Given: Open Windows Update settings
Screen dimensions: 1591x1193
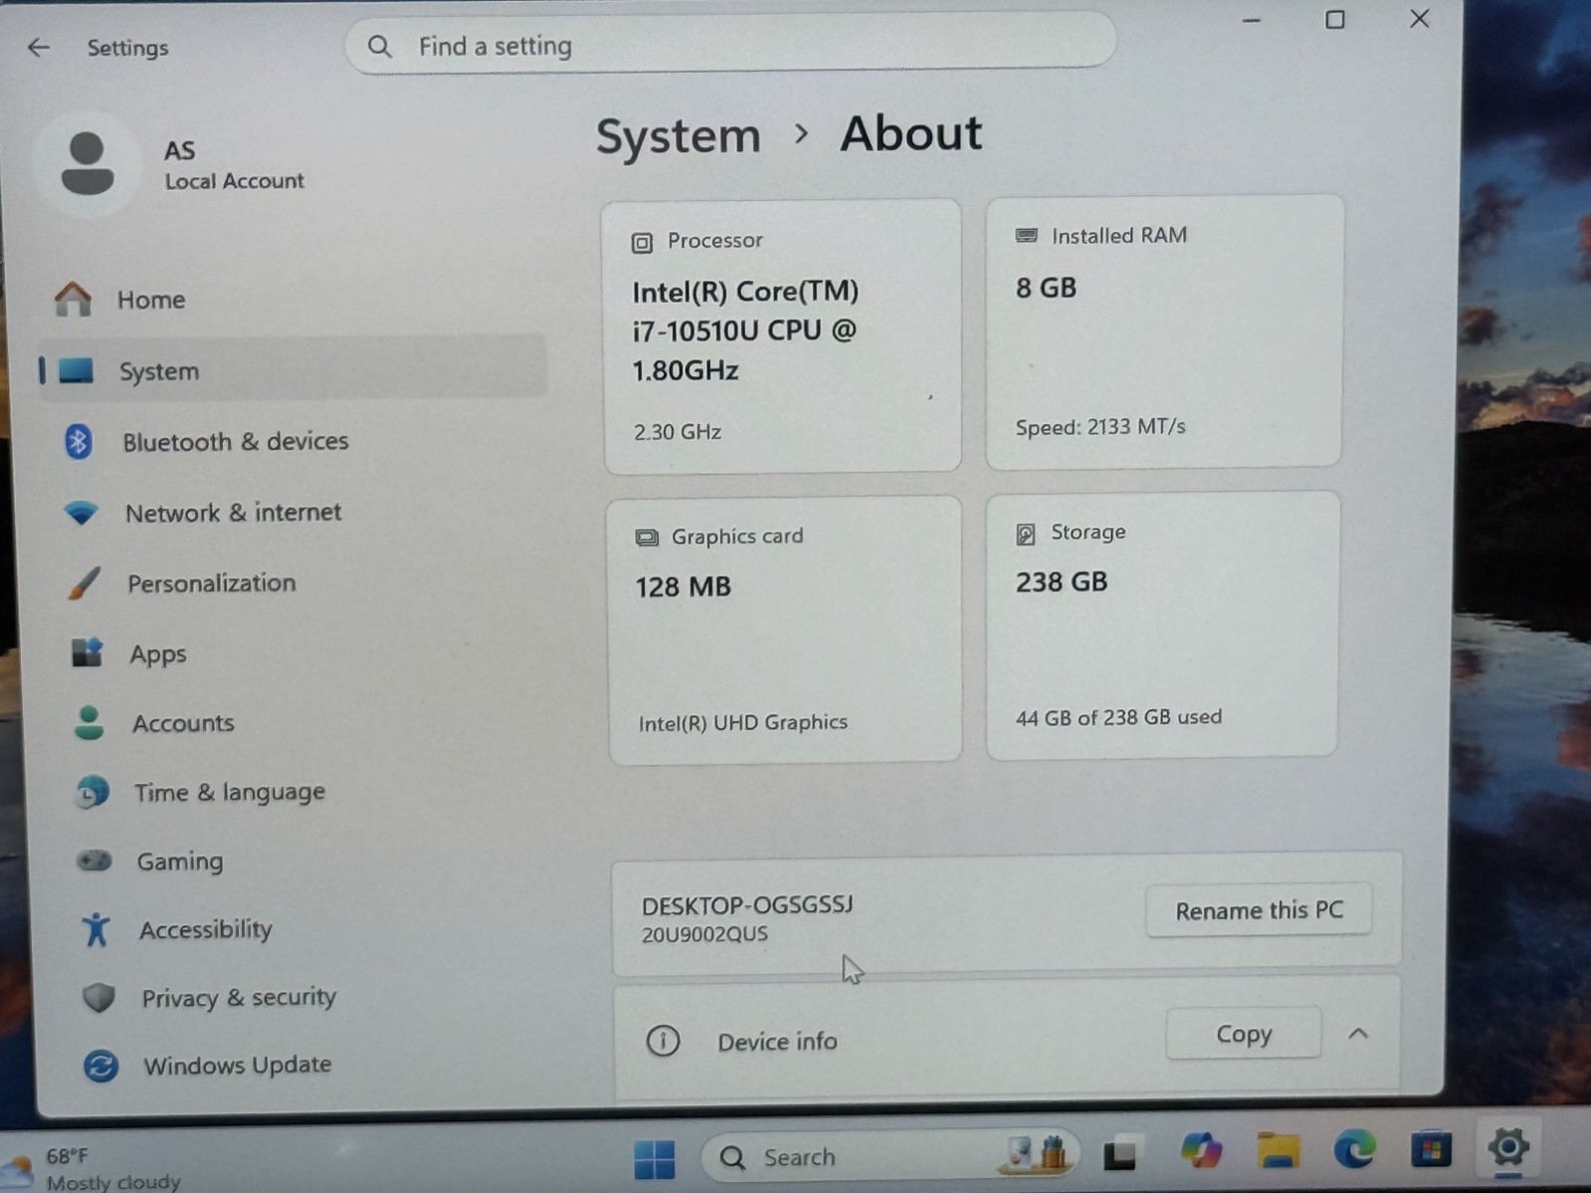Looking at the screenshot, I should click(x=237, y=1066).
